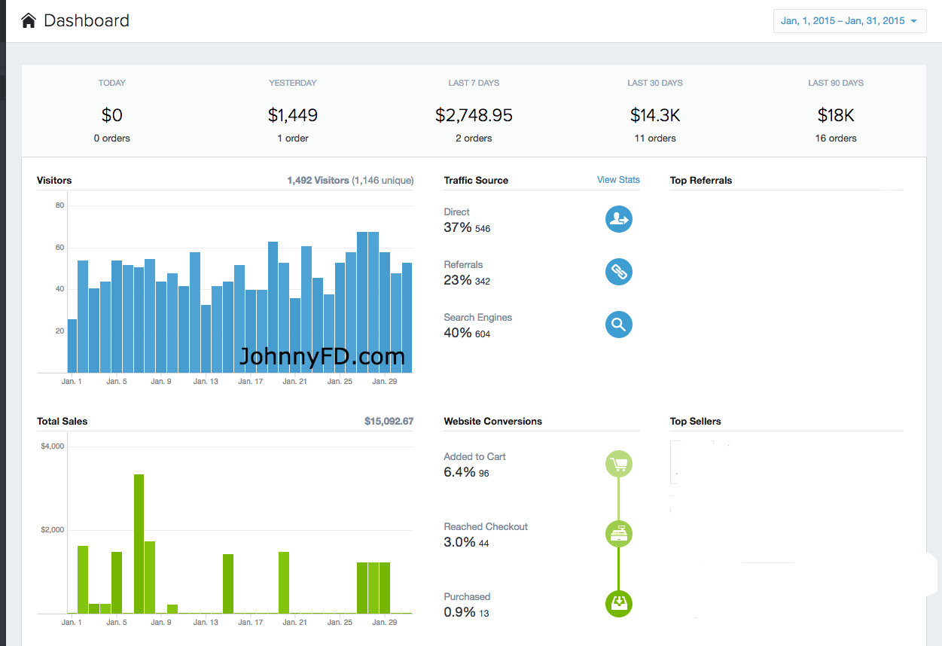Click the $15,092.67 total sales amount
The width and height of the screenshot is (942, 646).
click(389, 421)
